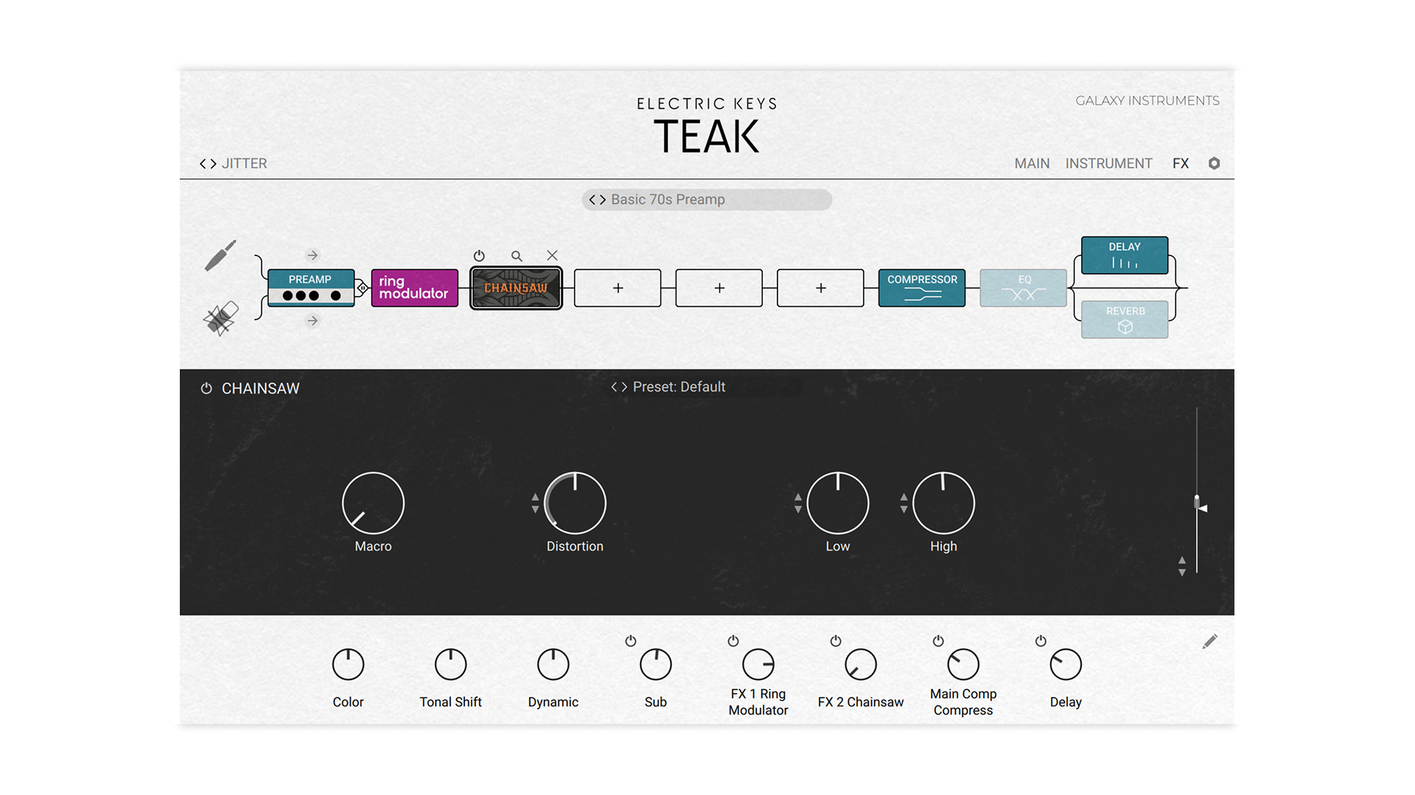
Task: Click previous arrow beside Preset: Default
Action: (x=614, y=386)
